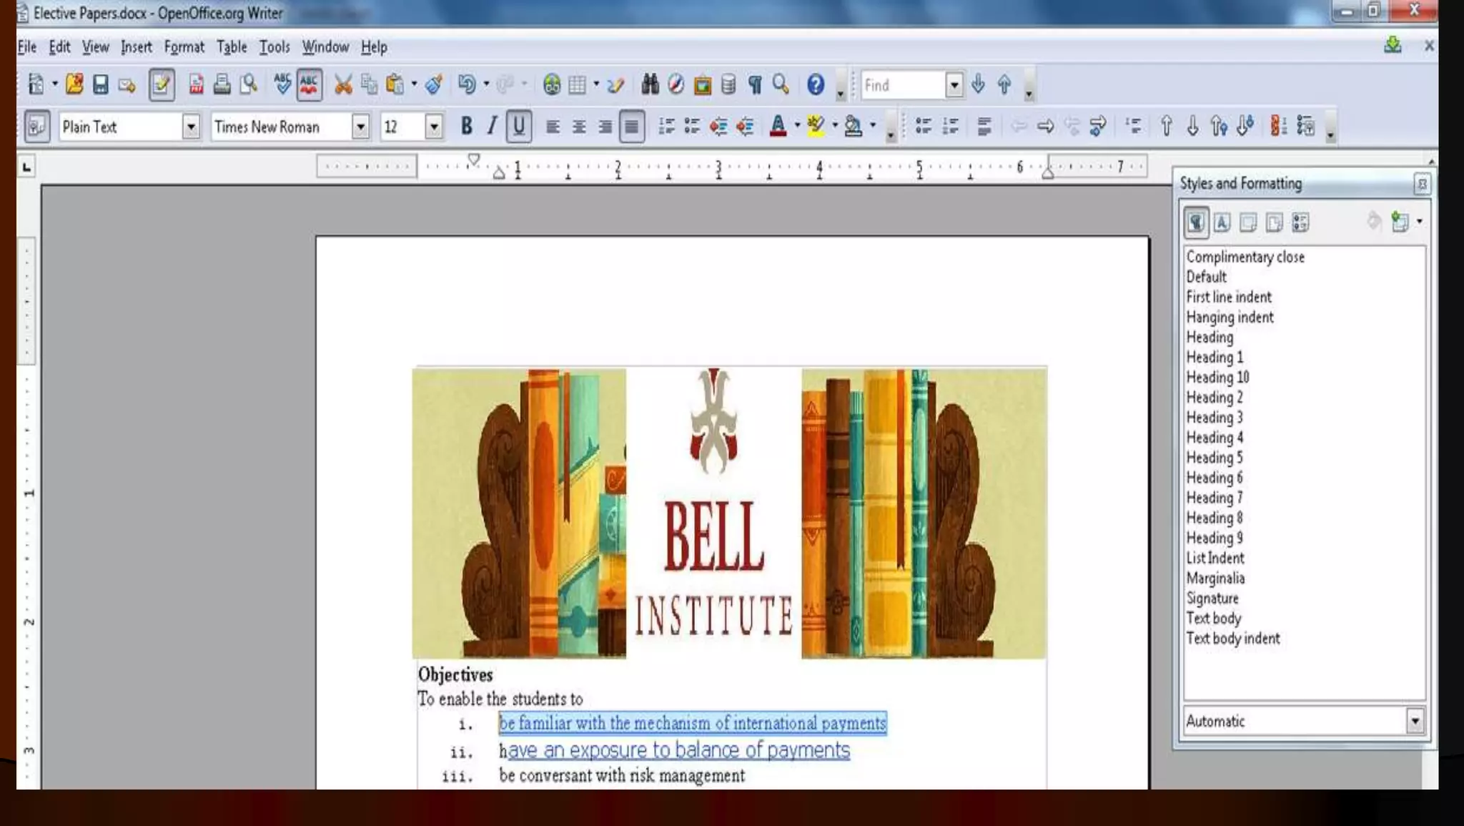Toggle Bold formatting
Image resolution: width=1464 pixels, height=826 pixels.
click(466, 127)
